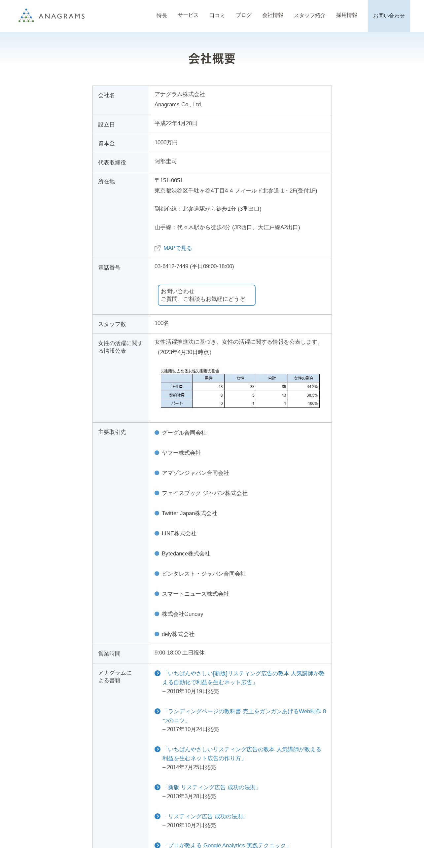
Task: Go to 口コミ page
Action: pyautogui.click(x=217, y=15)
